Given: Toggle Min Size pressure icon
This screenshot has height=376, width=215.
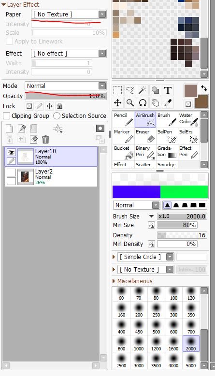Looking at the screenshot, I should tap(152, 225).
